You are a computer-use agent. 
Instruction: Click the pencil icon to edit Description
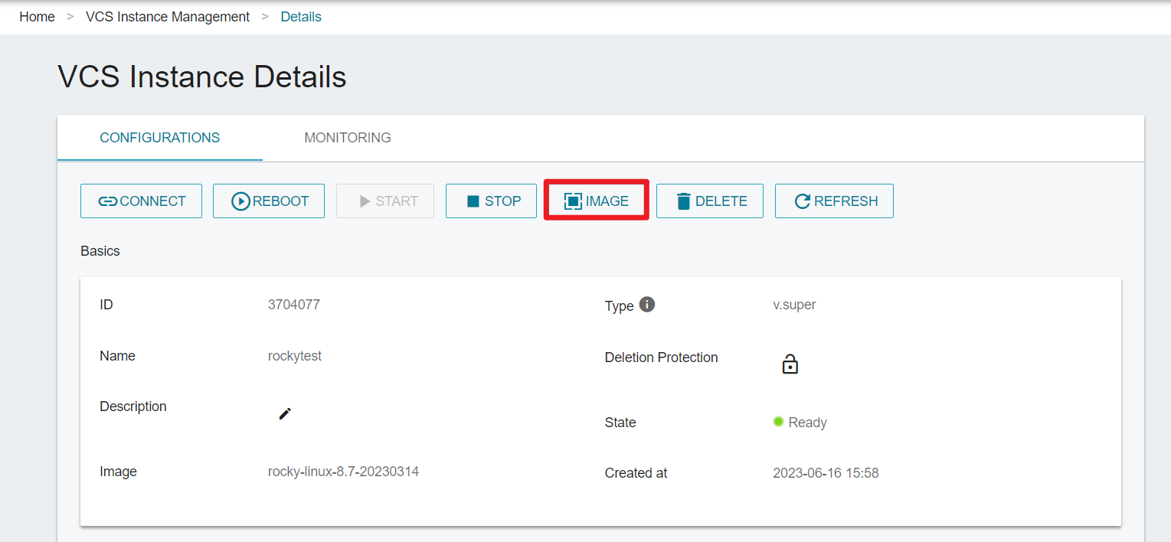coord(285,413)
